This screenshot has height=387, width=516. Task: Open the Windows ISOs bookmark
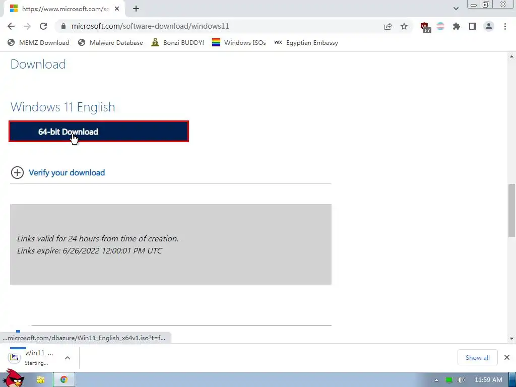[x=239, y=42]
